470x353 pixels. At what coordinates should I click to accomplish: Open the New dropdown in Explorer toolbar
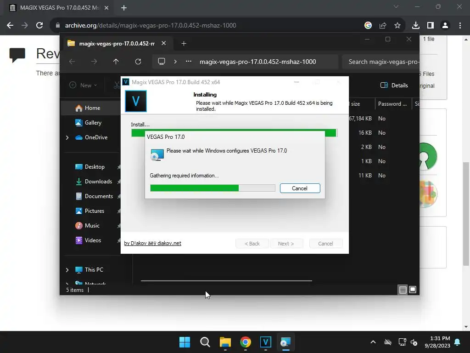pos(83,85)
